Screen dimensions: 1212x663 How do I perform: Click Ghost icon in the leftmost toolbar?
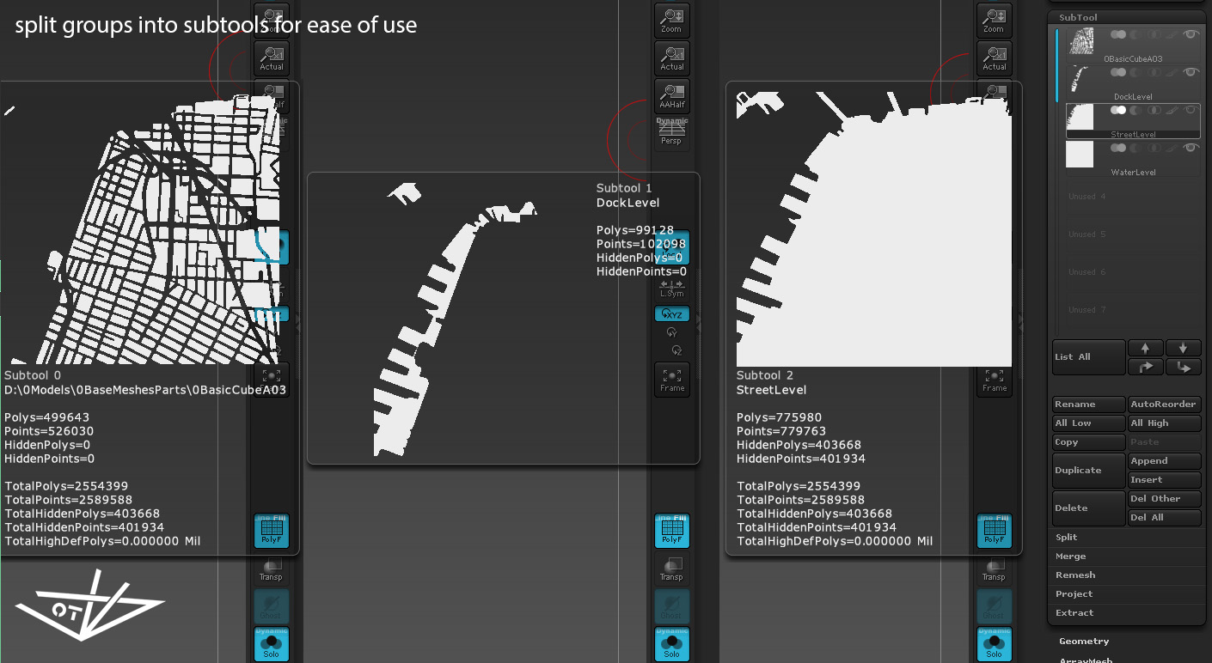coord(272,605)
